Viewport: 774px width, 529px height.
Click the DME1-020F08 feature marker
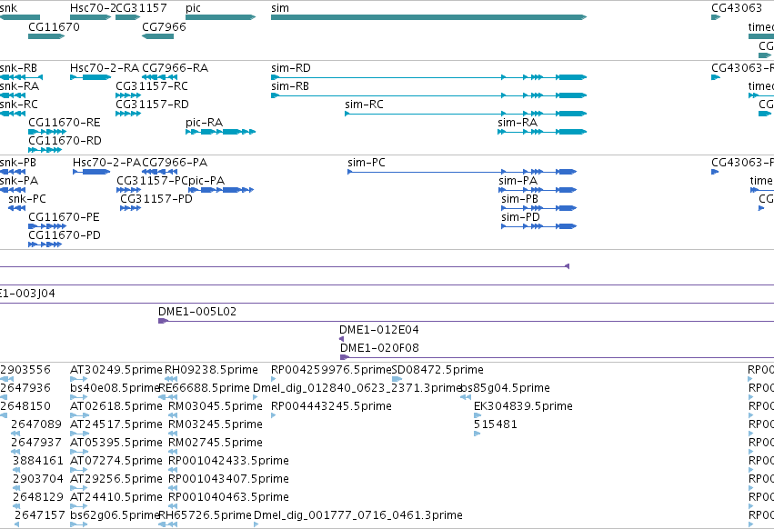click(x=345, y=357)
